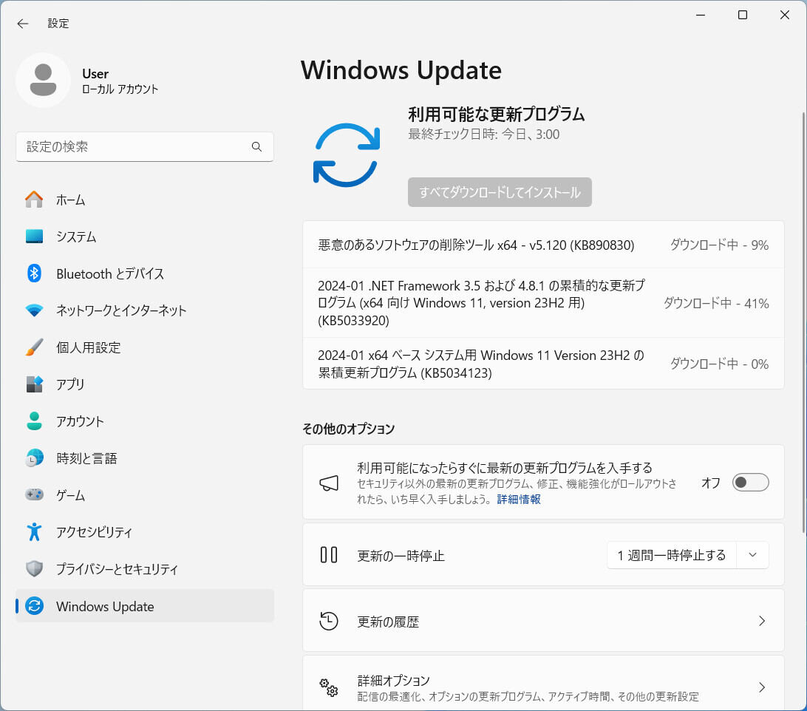Click the right-side vertical scrollbar
Screen dimensions: 807x711
(x=803, y=323)
